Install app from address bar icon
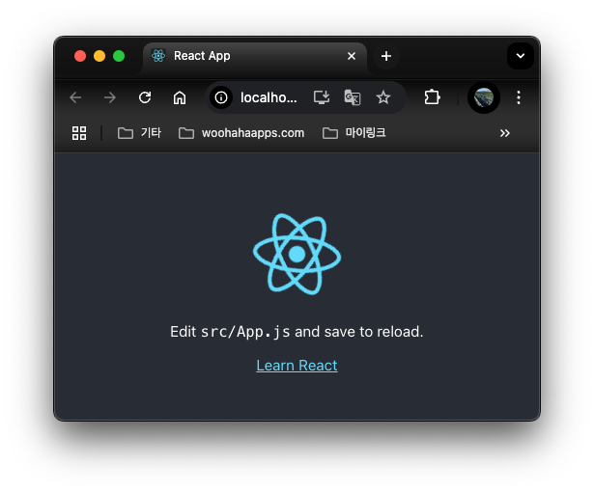This screenshot has height=492, width=594. (x=322, y=97)
